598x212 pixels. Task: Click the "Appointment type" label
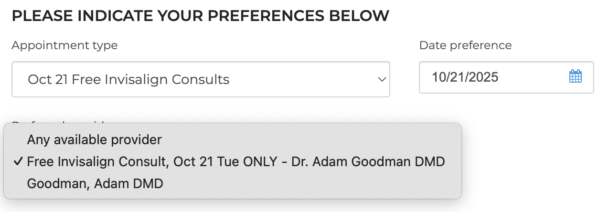pyautogui.click(x=64, y=45)
